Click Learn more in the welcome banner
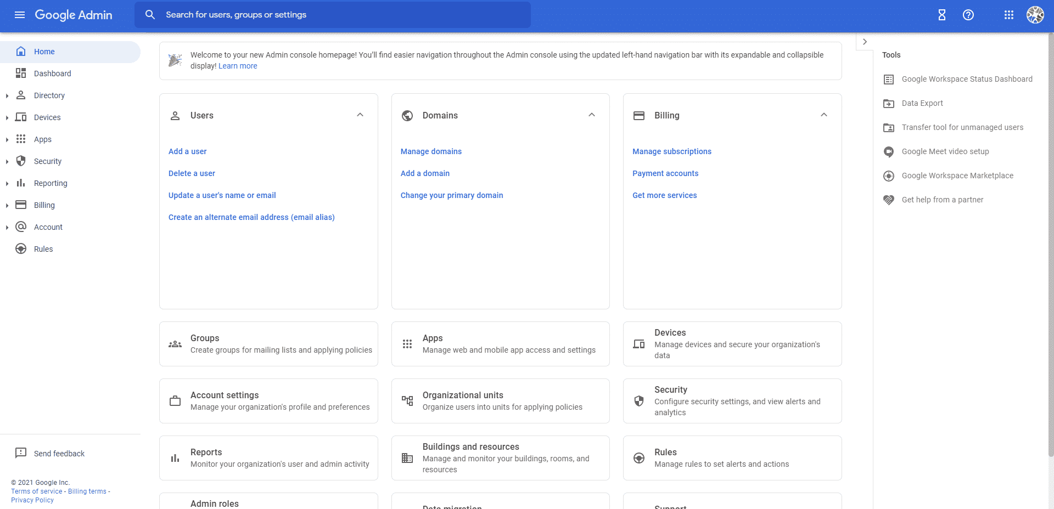This screenshot has height=509, width=1054. tap(238, 66)
